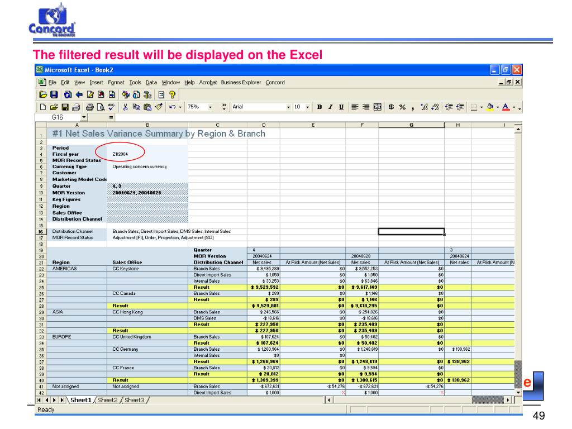The height and width of the screenshot is (429, 572).
Task: Toggle Bold formatting
Action: [319, 107]
